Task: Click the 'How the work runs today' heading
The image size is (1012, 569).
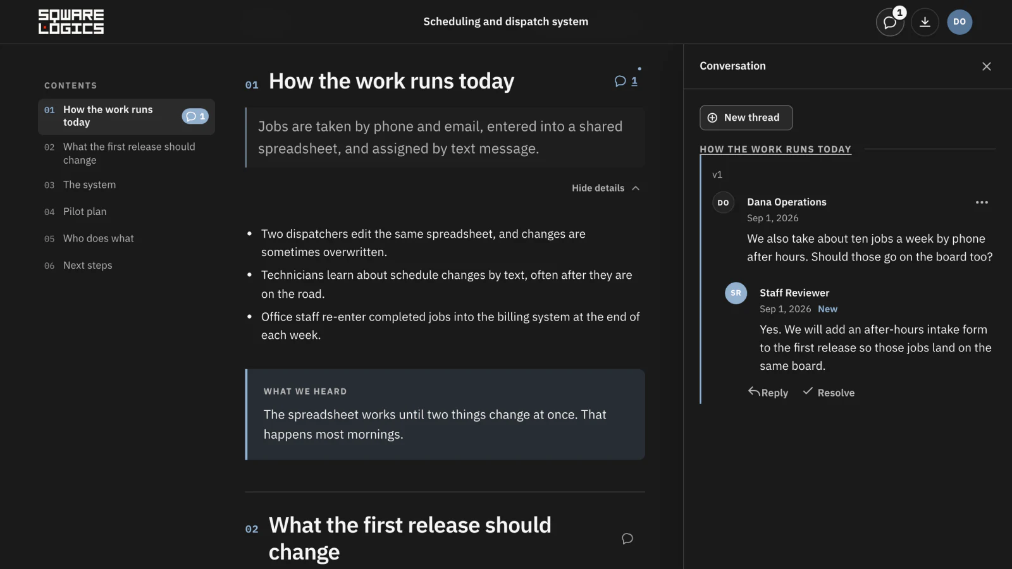Action: (392, 82)
